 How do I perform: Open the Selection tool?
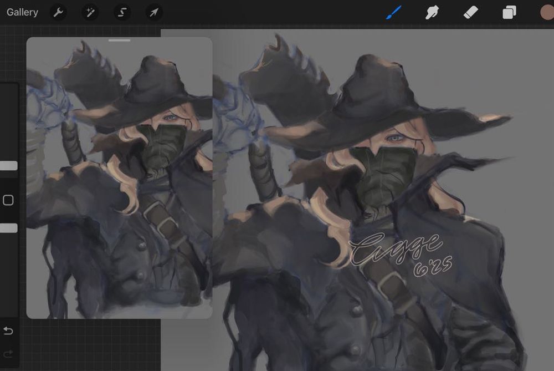(x=121, y=12)
